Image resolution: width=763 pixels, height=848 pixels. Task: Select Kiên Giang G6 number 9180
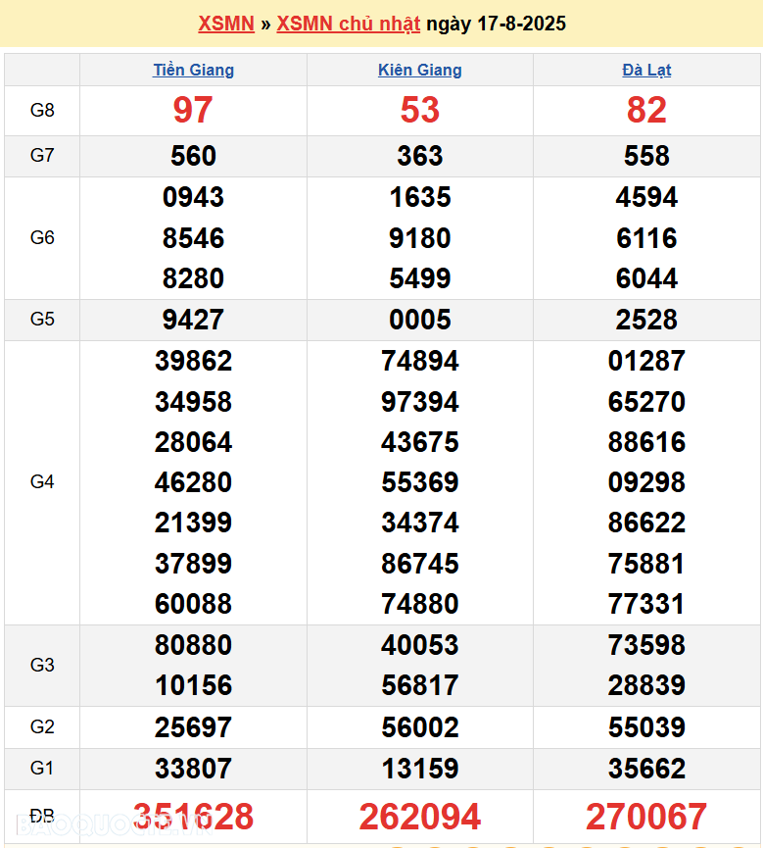(419, 238)
